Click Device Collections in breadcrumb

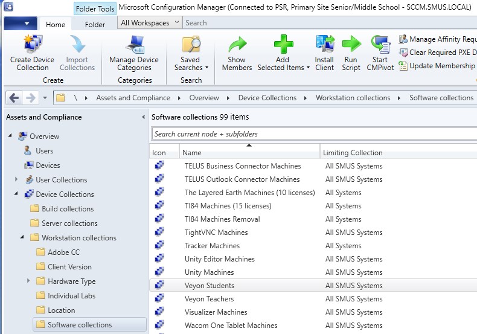pos(267,98)
